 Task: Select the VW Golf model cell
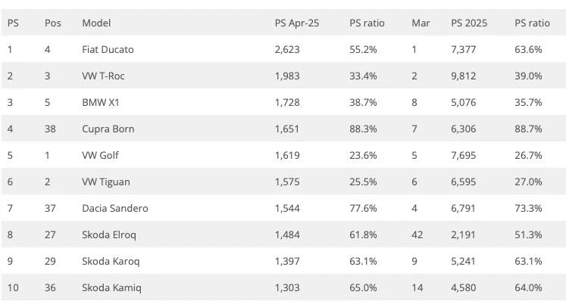point(100,155)
